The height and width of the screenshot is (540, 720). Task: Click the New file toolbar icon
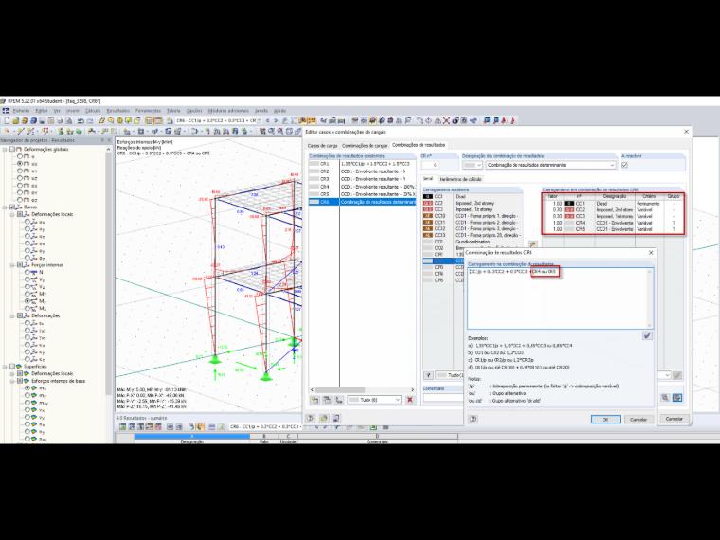click(x=7, y=120)
